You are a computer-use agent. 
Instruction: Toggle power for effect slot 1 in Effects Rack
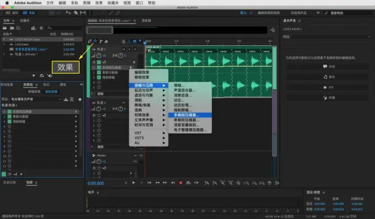9,112
